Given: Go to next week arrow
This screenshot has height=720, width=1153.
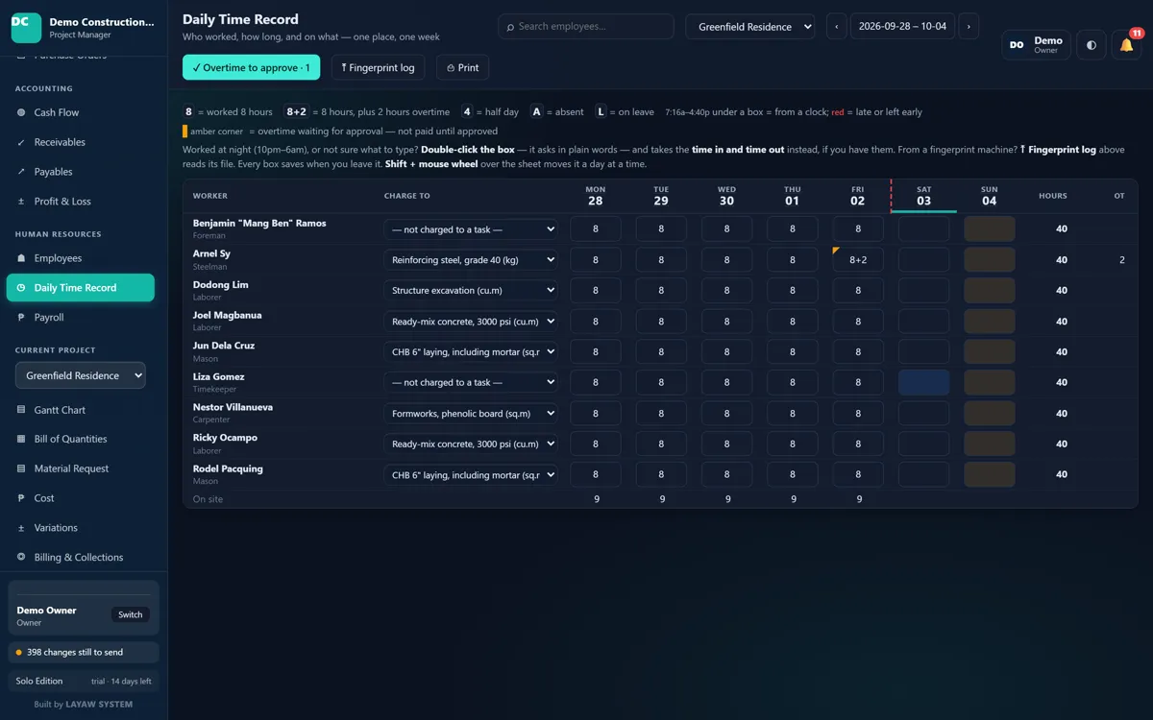Looking at the screenshot, I should (x=969, y=27).
